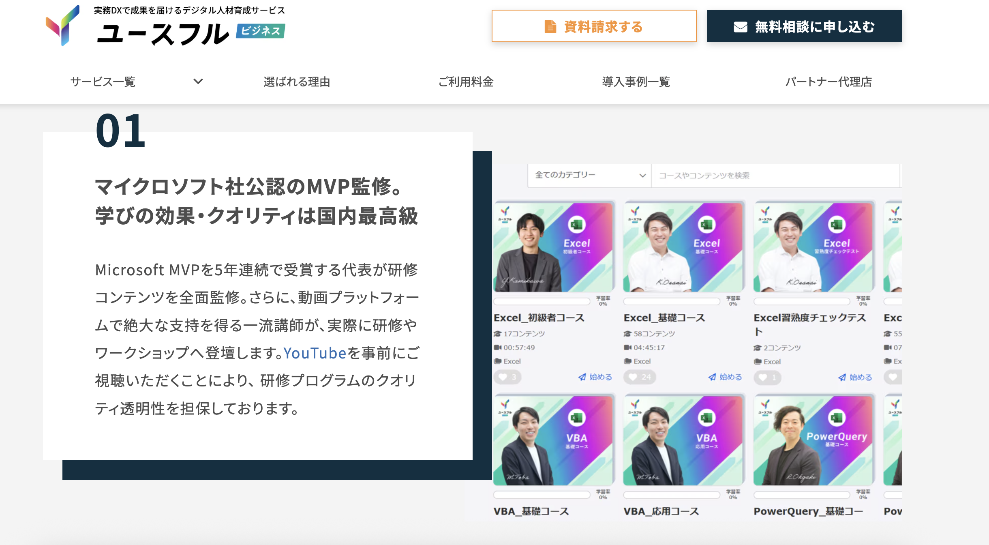The image size is (989, 545).
Task: Go to 選ばれる理由 menu item
Action: (297, 82)
